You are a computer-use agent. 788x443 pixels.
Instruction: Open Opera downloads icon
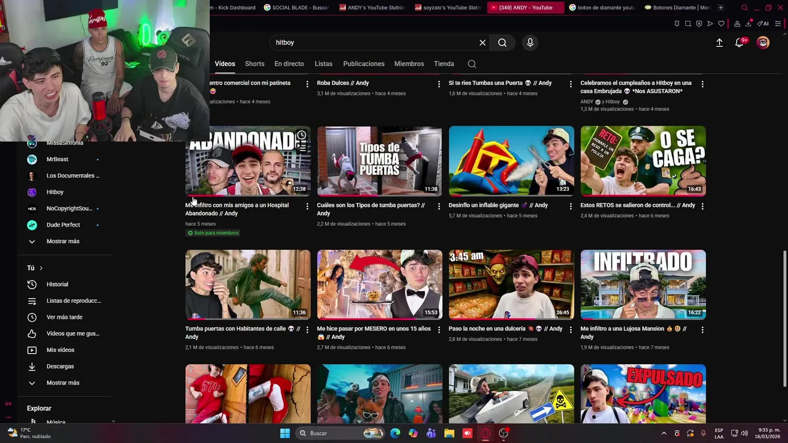click(x=749, y=24)
